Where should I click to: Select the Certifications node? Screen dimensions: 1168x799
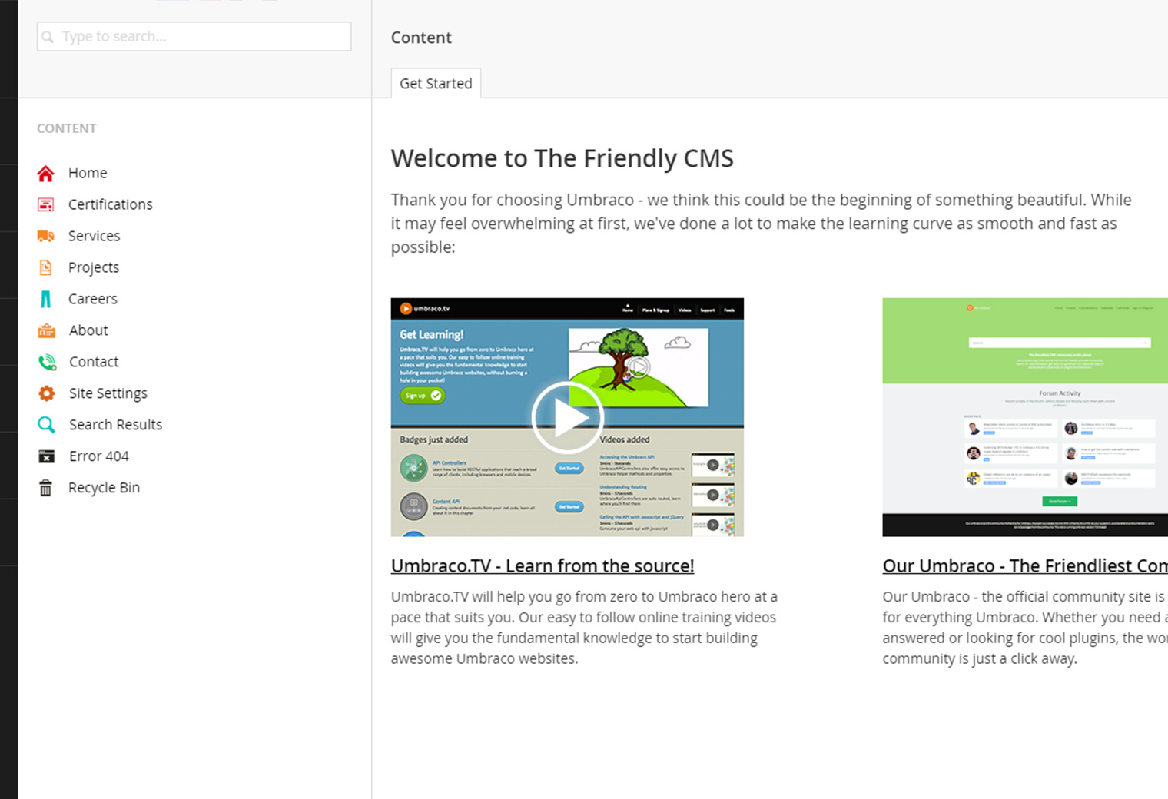(x=111, y=204)
